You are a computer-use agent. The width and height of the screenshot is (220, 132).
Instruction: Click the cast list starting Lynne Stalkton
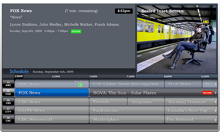coord(65,24)
